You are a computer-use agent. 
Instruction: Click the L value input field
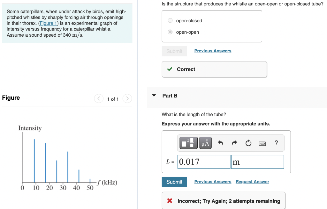click(x=204, y=162)
